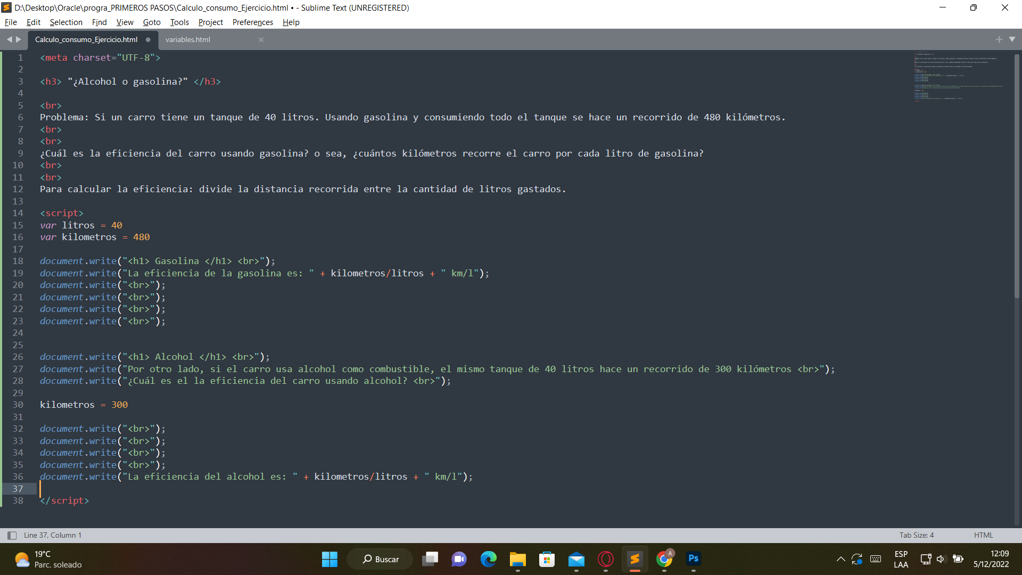Click line number 15 in the gutter
The image size is (1022, 575).
(18, 225)
